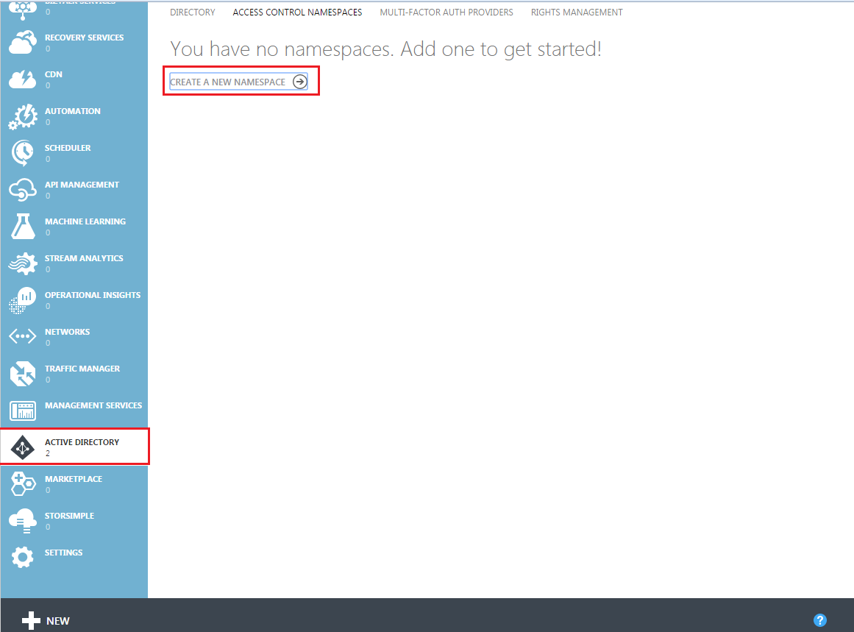Click the Stream Analytics label

tap(84, 258)
